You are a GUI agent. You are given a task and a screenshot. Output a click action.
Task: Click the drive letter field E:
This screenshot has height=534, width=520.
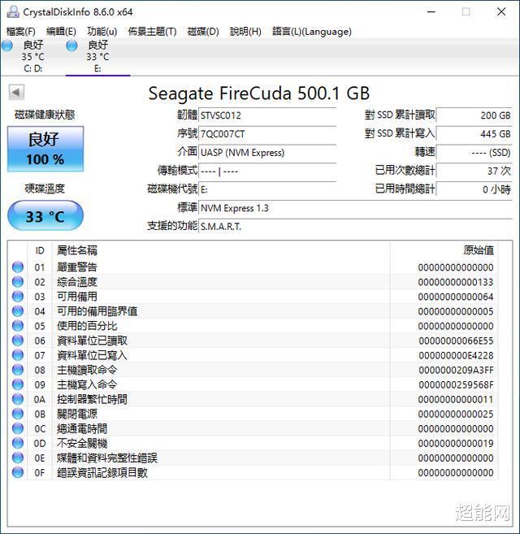click(267, 189)
